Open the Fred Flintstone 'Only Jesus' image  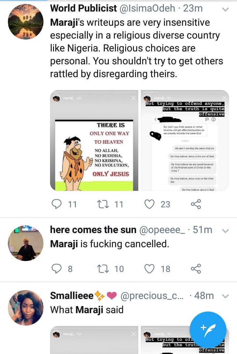[x=94, y=140]
